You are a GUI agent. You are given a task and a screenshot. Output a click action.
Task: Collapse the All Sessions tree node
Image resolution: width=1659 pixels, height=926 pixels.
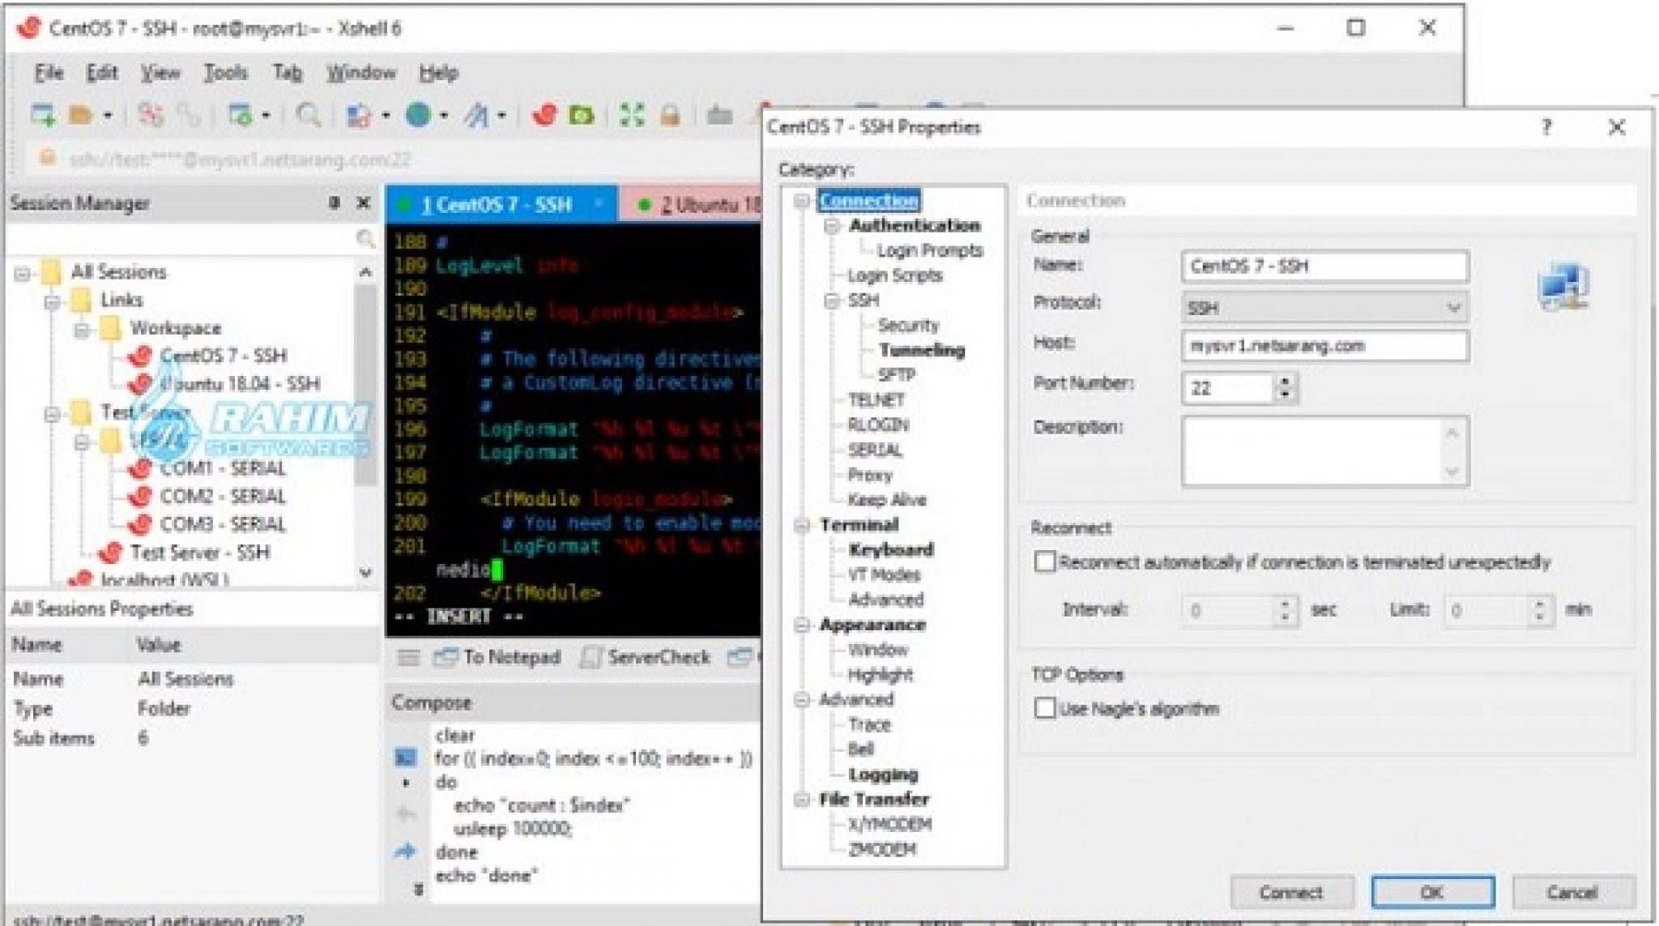tap(22, 272)
